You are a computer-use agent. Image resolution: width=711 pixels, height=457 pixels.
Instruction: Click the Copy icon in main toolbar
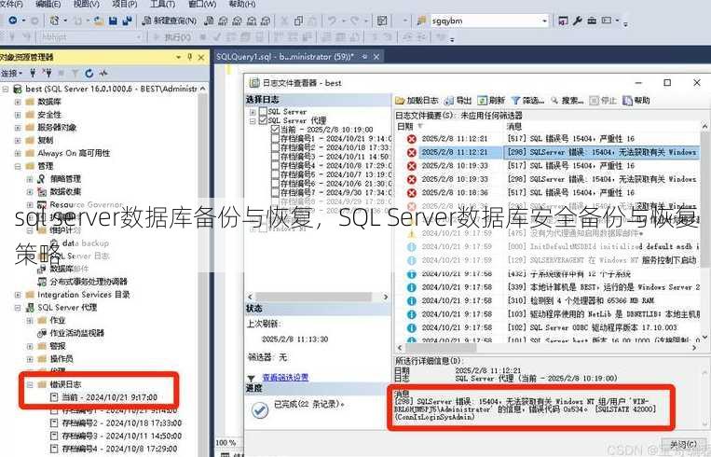pos(298,21)
